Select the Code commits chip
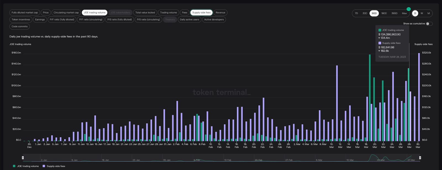Screen dimensions: 442x170 (x=20, y=26)
